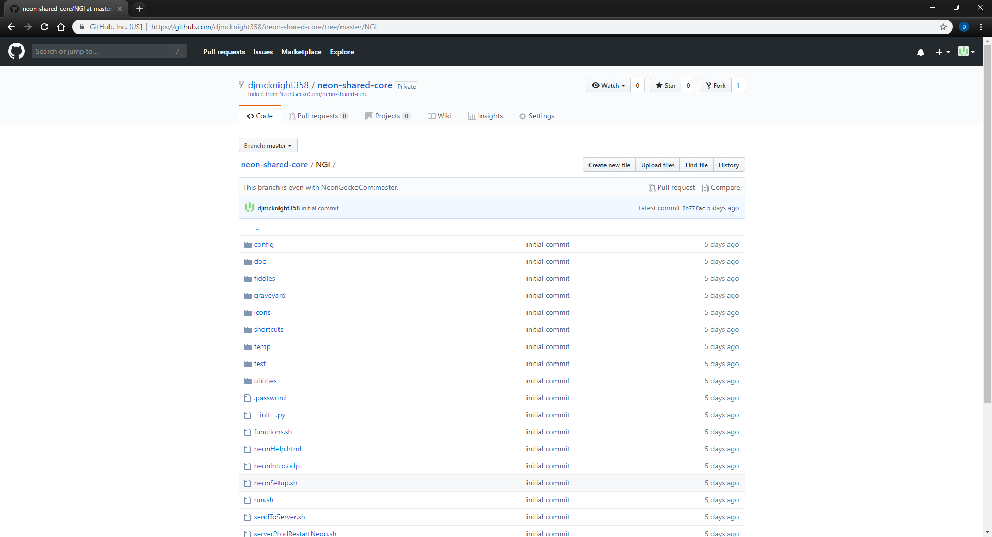The image size is (992, 537).
Task: Reload the page
Action: [x=44, y=27]
